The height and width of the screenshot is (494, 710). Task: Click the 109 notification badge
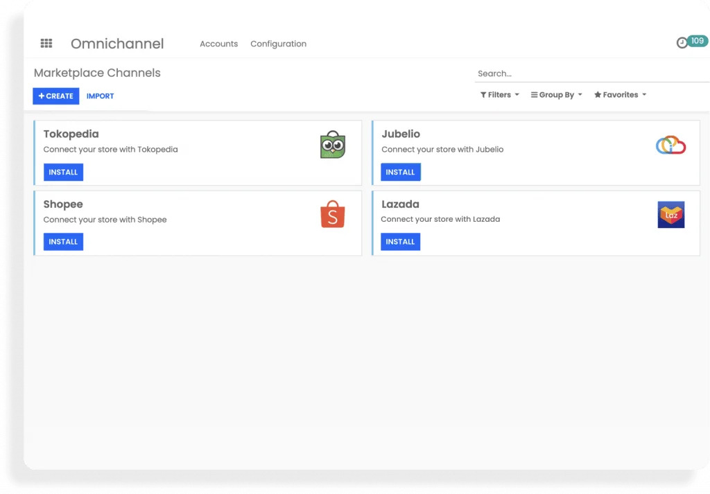pyautogui.click(x=698, y=41)
